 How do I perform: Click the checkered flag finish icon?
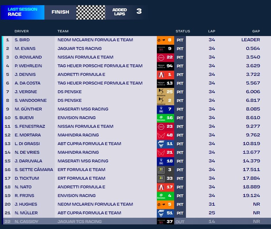(91, 12)
